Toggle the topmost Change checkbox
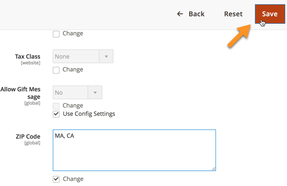287x186 pixels. coord(56,34)
